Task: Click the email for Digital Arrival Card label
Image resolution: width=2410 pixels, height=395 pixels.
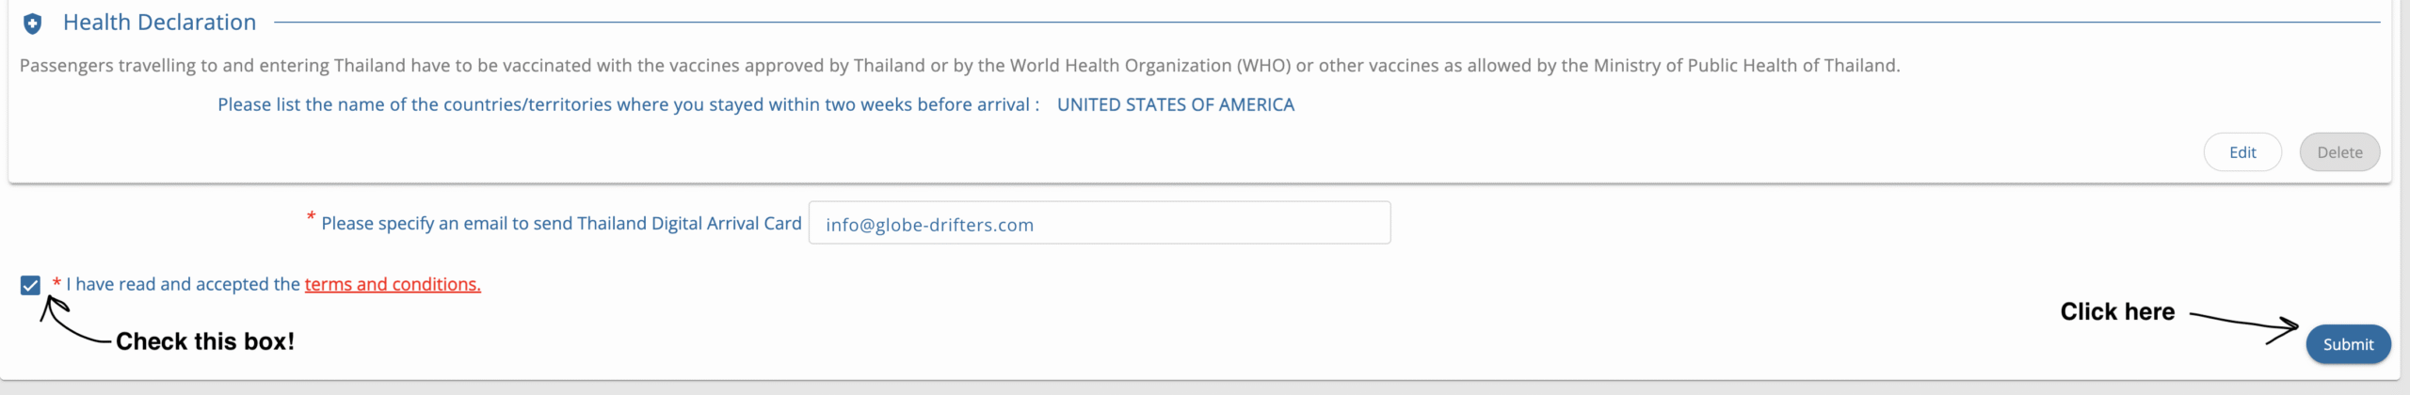Action: 561,224
